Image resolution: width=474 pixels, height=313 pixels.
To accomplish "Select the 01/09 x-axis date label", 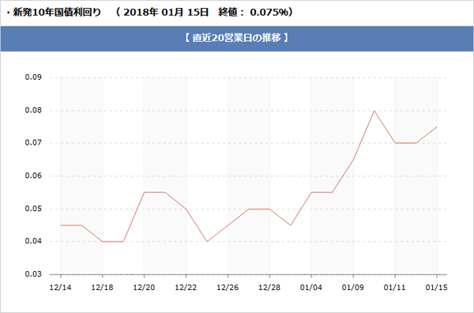I will [x=353, y=287].
